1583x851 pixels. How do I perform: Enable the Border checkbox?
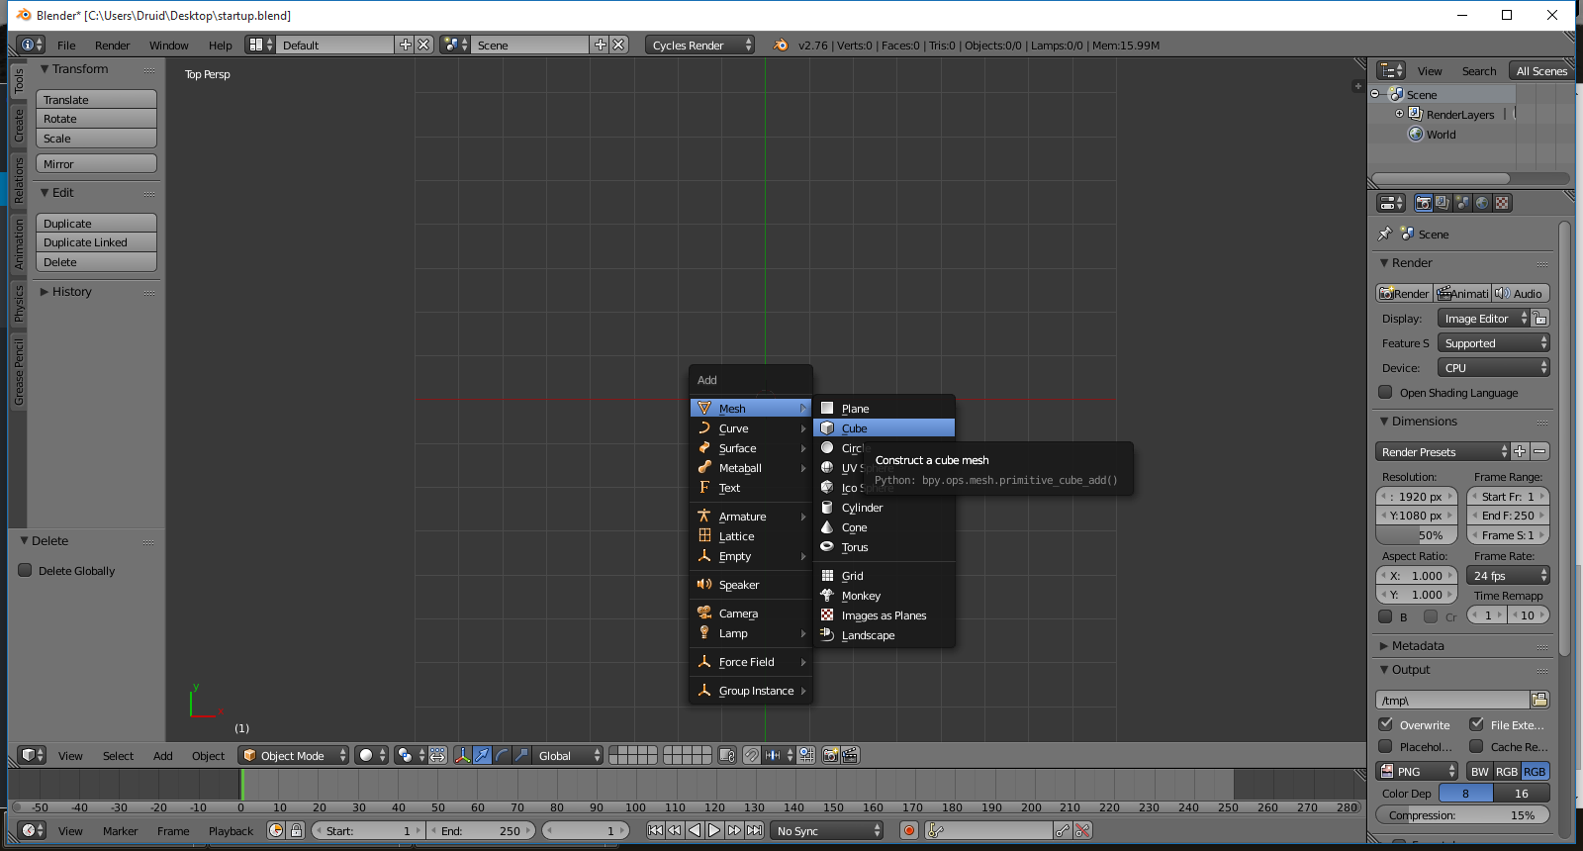(x=1385, y=616)
